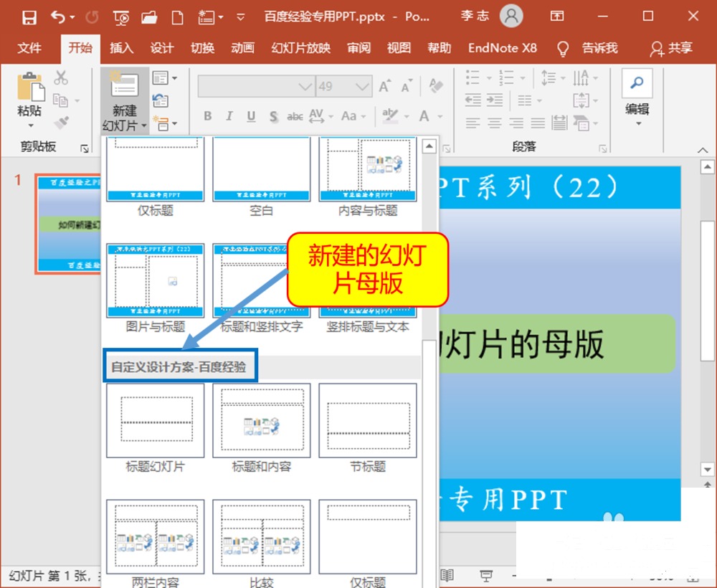This screenshot has width=717, height=588.
Task: Select slide 1 thumbnail in panel
Action: (69, 224)
